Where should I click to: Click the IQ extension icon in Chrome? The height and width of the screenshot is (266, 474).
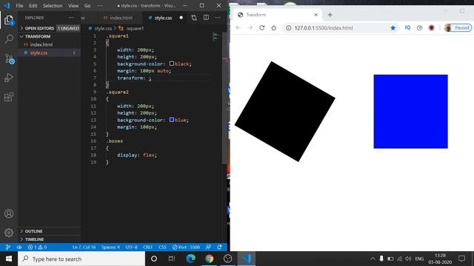[x=407, y=27]
